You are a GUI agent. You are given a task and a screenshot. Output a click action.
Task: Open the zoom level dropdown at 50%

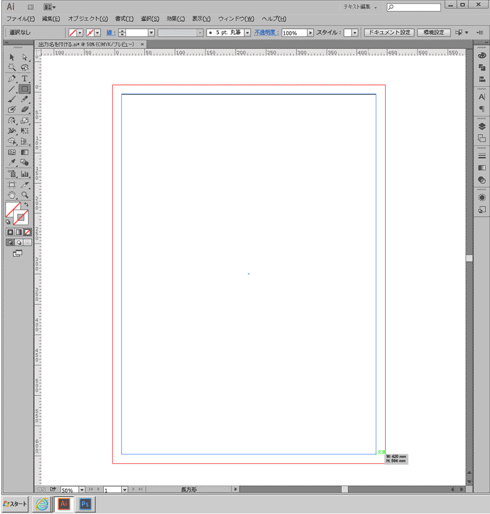pos(82,489)
